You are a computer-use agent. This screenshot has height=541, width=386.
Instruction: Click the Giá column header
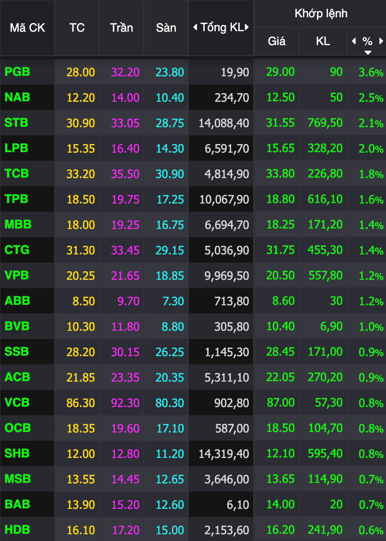[277, 41]
